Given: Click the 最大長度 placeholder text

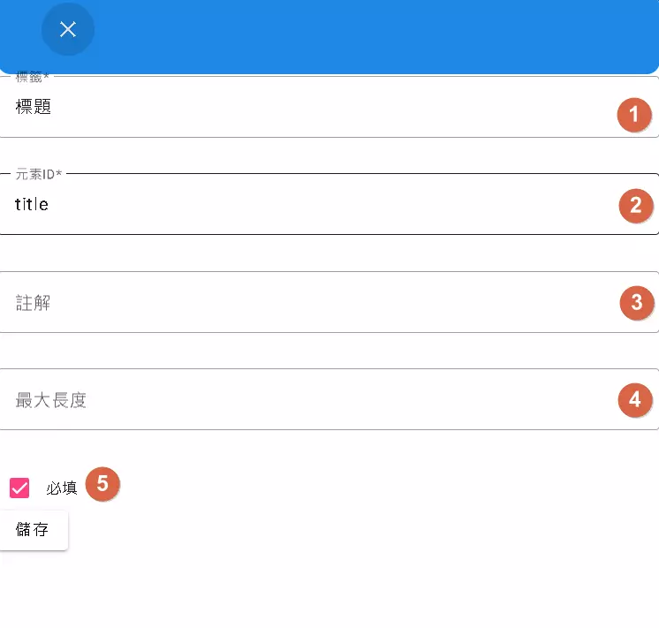Looking at the screenshot, I should [x=51, y=400].
